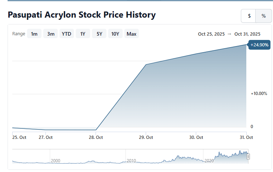Click the +10.00% axis label
The height and width of the screenshot is (172, 273).
(x=259, y=94)
